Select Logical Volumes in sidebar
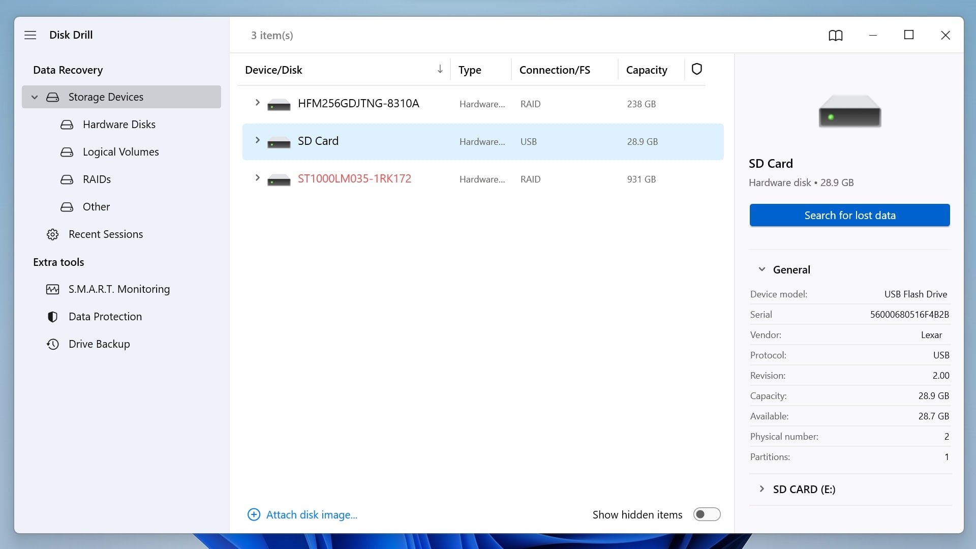 pyautogui.click(x=120, y=152)
